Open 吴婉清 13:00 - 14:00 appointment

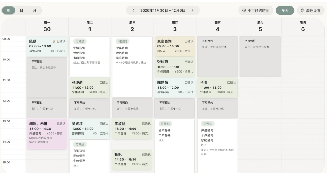tap(89, 129)
